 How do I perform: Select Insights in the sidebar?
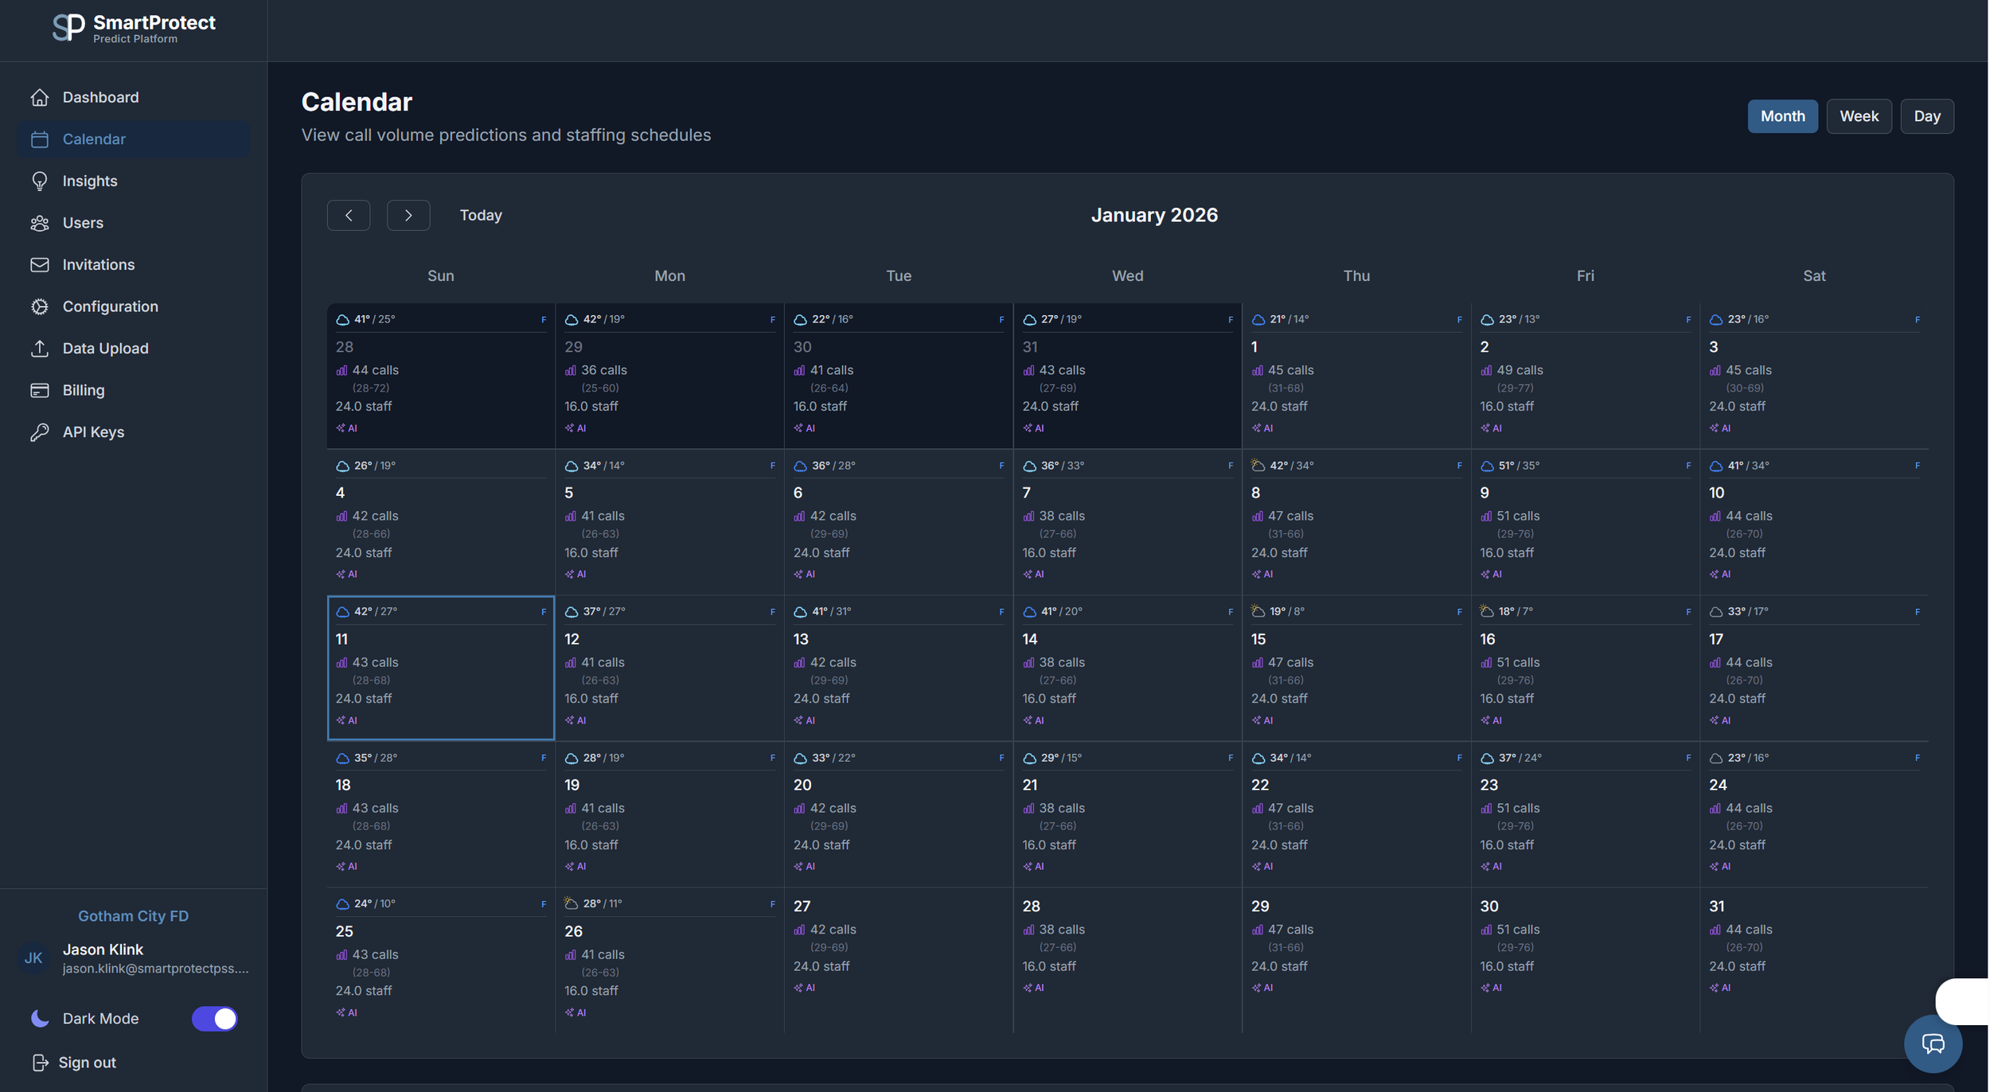pos(90,181)
